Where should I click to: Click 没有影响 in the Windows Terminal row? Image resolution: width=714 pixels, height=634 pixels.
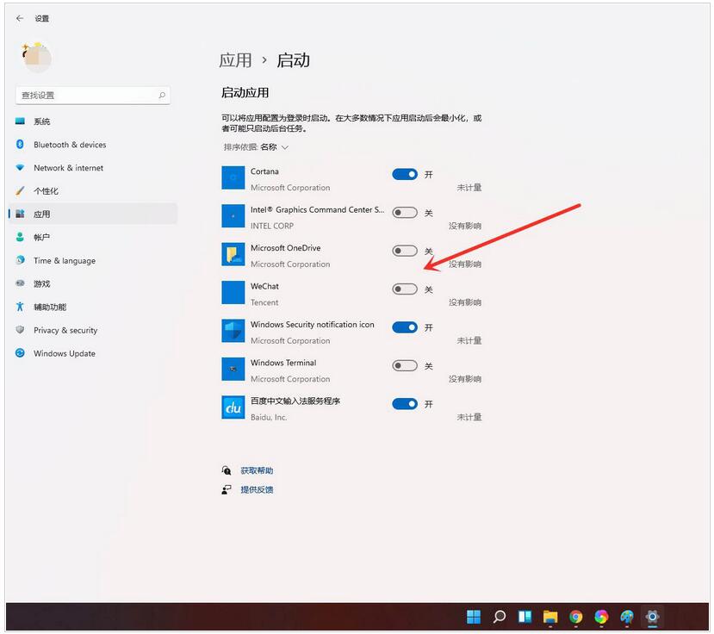click(x=465, y=379)
